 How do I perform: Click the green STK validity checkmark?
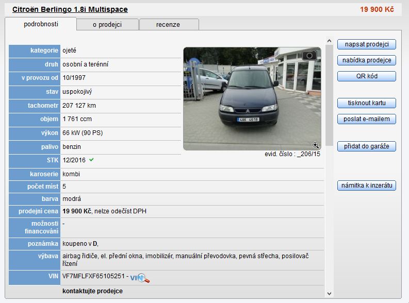[91, 160]
